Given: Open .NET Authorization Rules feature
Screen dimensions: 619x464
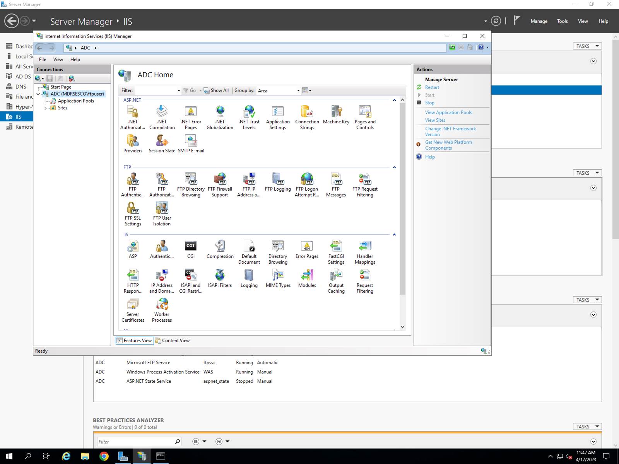Looking at the screenshot, I should point(133,118).
